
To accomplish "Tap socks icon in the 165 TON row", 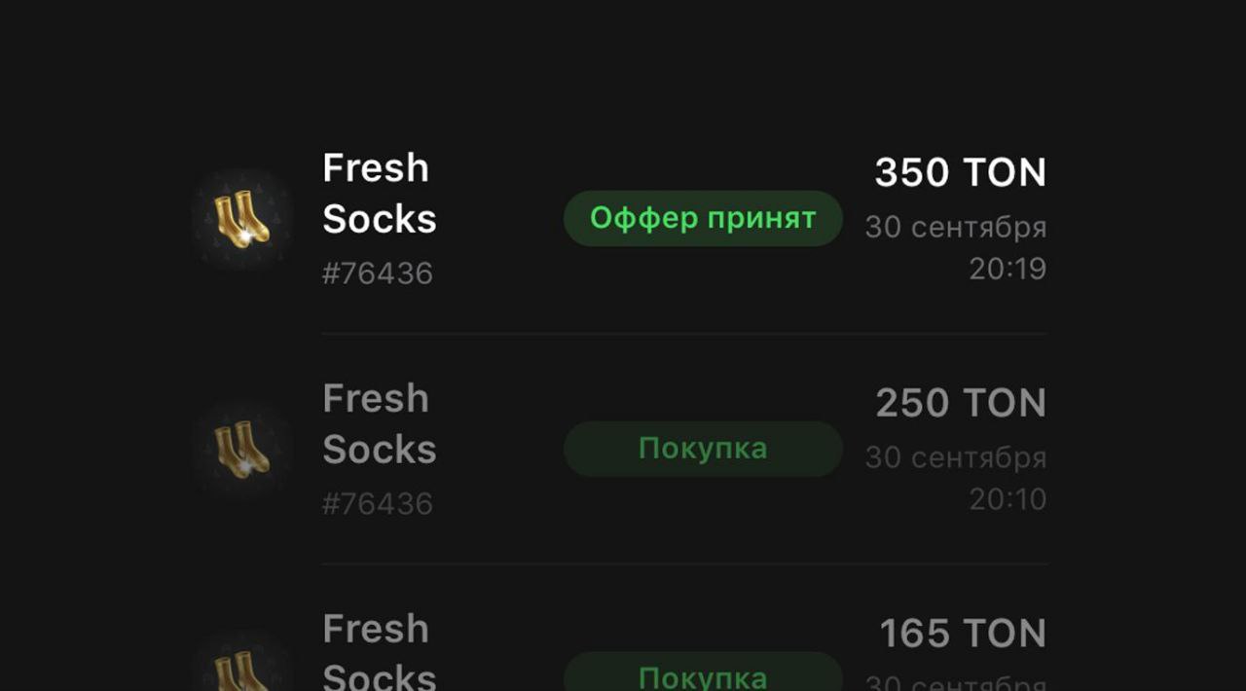I will [x=242, y=670].
